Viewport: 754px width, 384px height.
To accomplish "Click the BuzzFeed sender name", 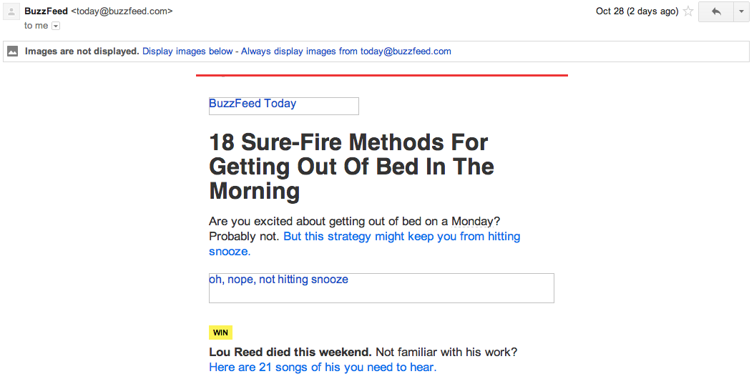I will 46,11.
